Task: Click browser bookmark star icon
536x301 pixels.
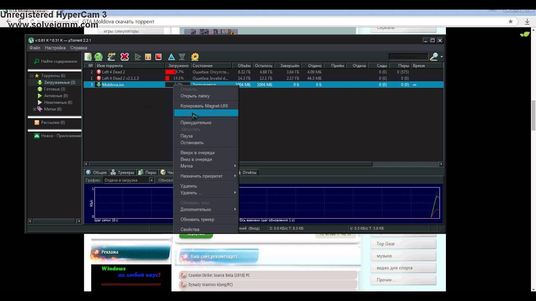Action: (510, 21)
